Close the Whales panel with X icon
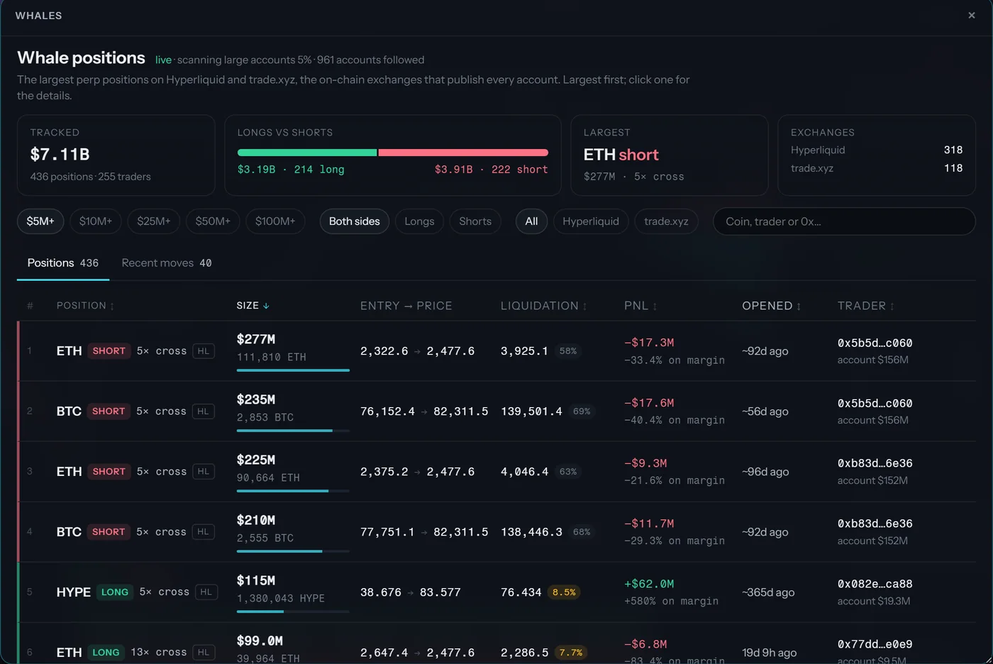 pos(972,15)
